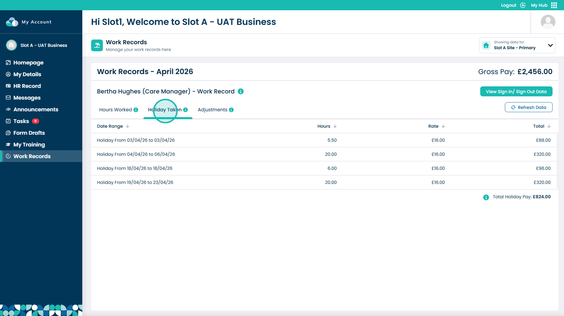Sort by Total column arrow
564x316 pixels.
[x=549, y=126]
